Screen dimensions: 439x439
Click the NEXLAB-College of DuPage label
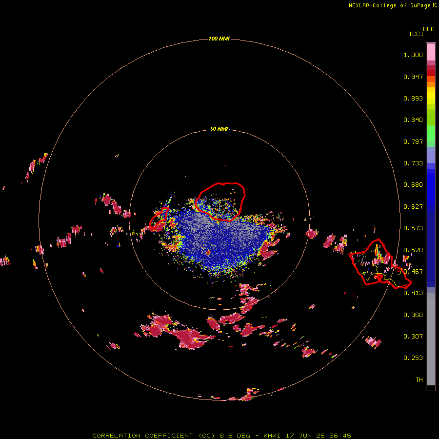pyautogui.click(x=389, y=5)
